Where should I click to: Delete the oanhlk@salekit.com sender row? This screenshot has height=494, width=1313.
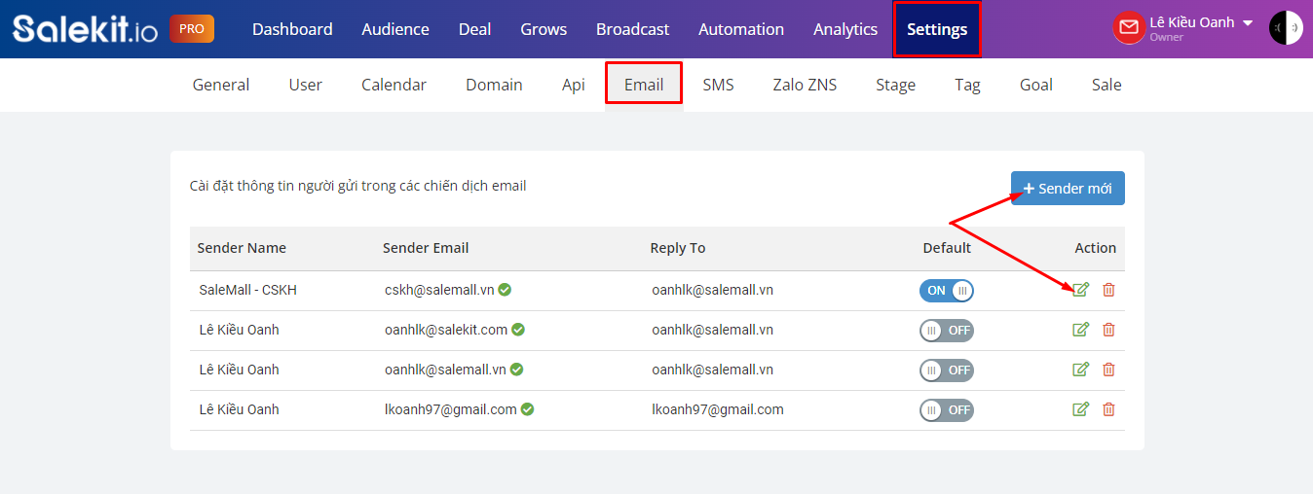pos(1108,330)
